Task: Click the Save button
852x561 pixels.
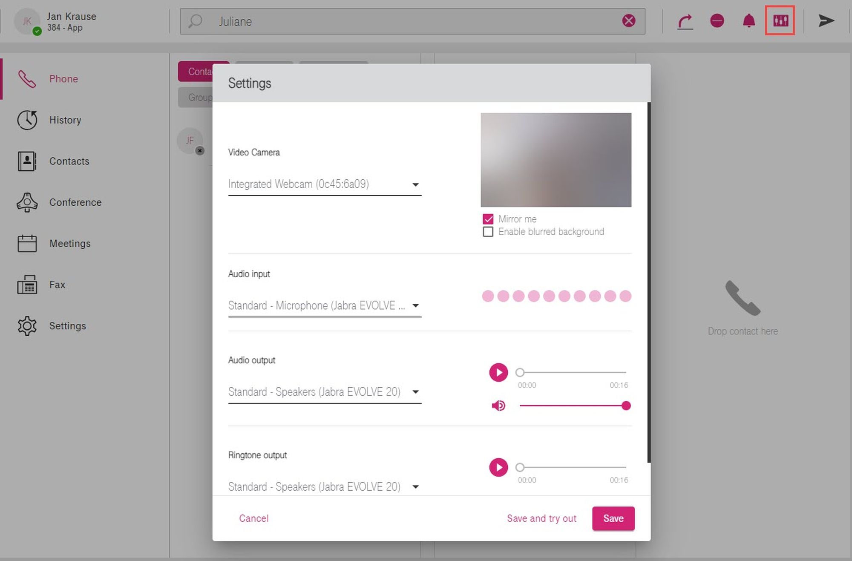Action: (x=613, y=518)
